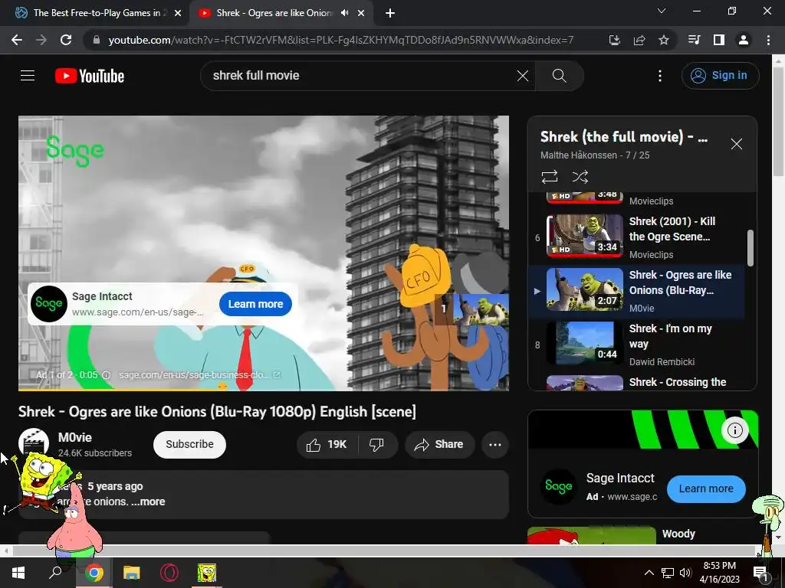
Task: Click the playlist panel scrollbar
Action: click(x=750, y=248)
